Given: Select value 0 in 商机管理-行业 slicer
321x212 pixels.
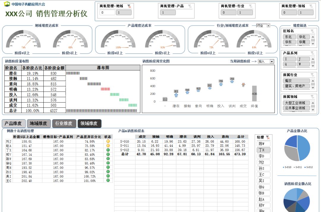Looking at the screenshot, I should pyautogui.click(x=229, y=12).
